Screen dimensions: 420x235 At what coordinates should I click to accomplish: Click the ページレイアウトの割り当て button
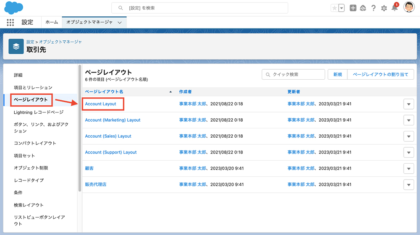381,74
